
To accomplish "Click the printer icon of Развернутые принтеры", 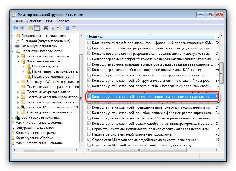I will coord(18,46).
